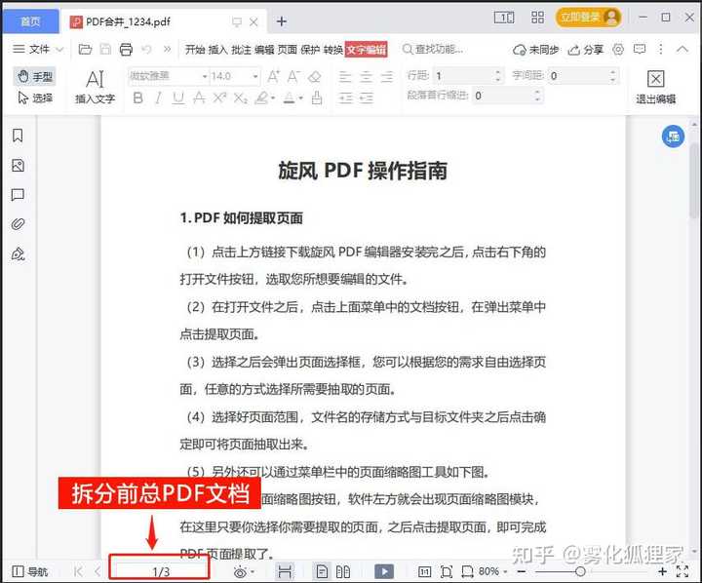Click the 立即登录 login button

[x=588, y=18]
